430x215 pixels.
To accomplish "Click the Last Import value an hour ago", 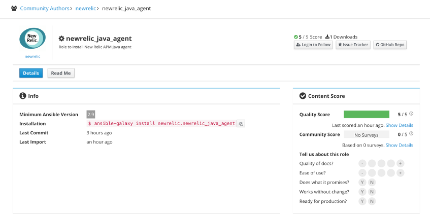I will 100,142.
